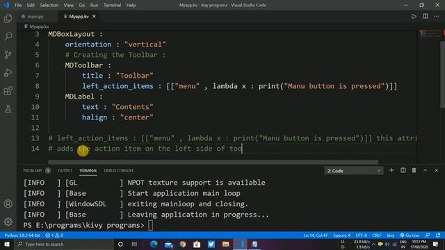Open the editor More Actions ellipsis

(x=436, y=17)
